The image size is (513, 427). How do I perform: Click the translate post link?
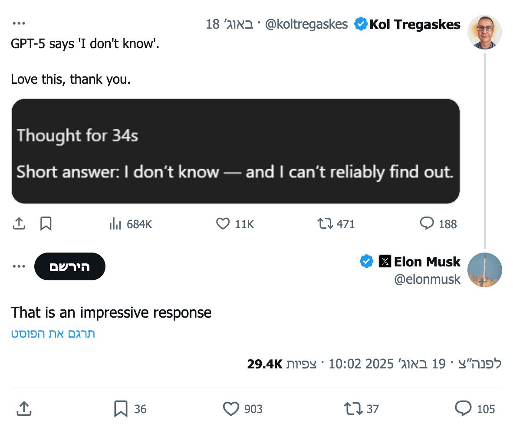[x=53, y=334]
